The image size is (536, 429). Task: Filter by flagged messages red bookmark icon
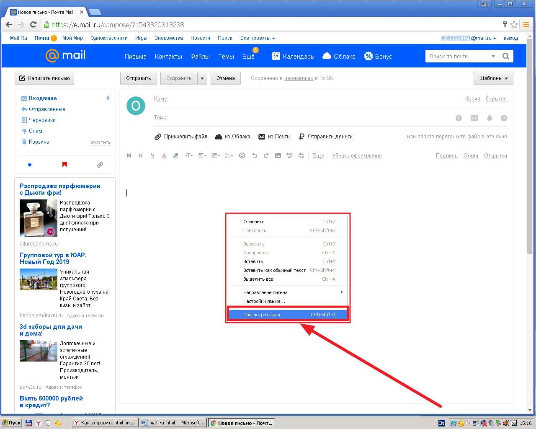pos(64,165)
